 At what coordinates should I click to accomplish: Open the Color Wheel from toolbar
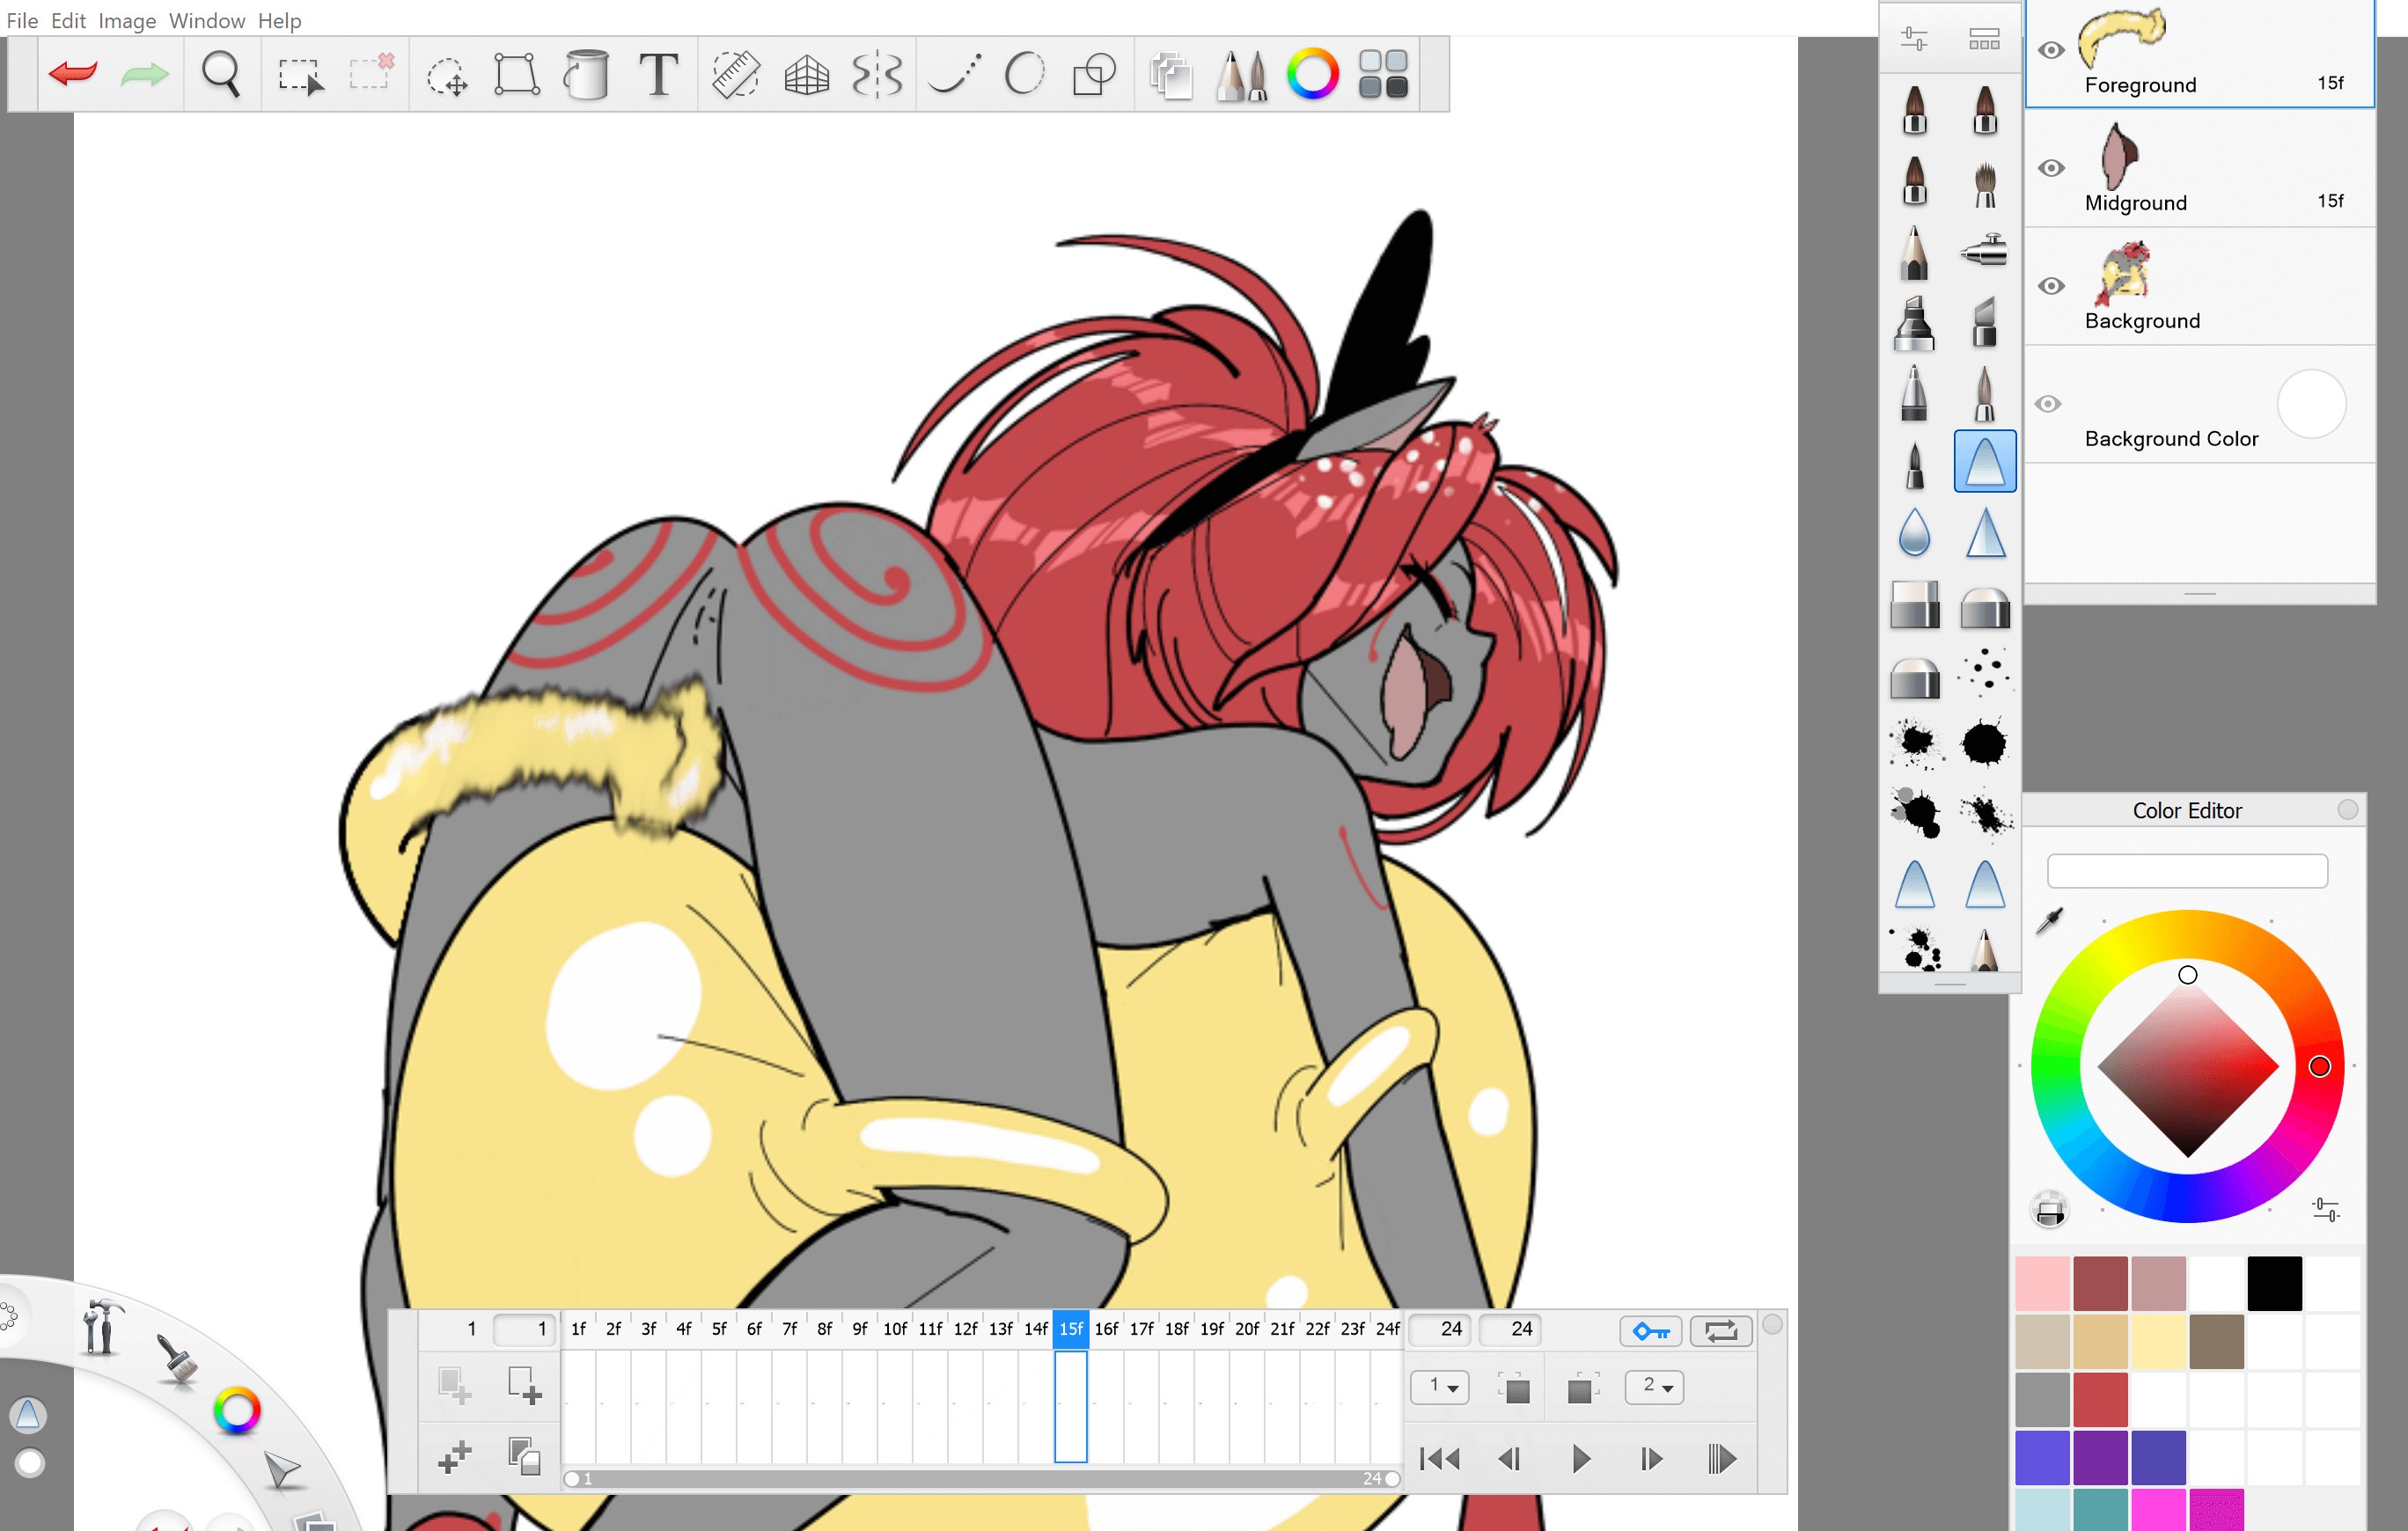(x=1312, y=74)
